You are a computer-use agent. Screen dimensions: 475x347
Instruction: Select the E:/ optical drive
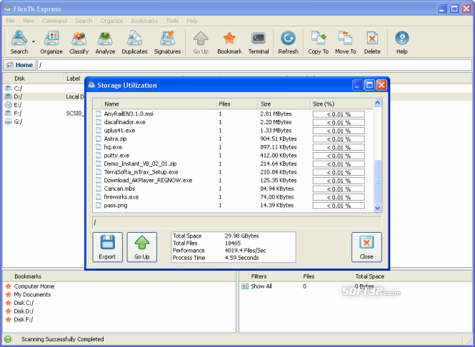click(44, 105)
